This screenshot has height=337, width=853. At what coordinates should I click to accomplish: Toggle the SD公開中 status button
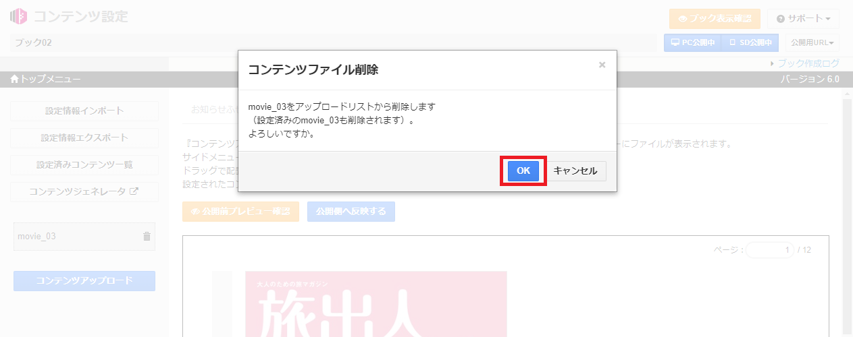click(x=750, y=42)
